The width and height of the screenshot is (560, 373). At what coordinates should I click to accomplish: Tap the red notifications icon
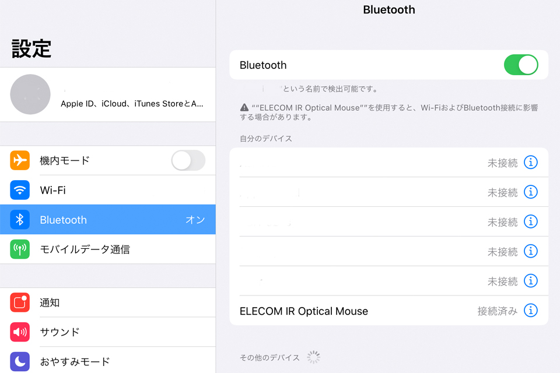click(x=20, y=302)
